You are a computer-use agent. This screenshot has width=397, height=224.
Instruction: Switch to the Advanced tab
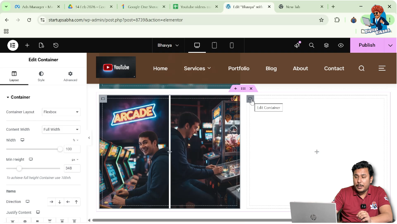(x=70, y=76)
